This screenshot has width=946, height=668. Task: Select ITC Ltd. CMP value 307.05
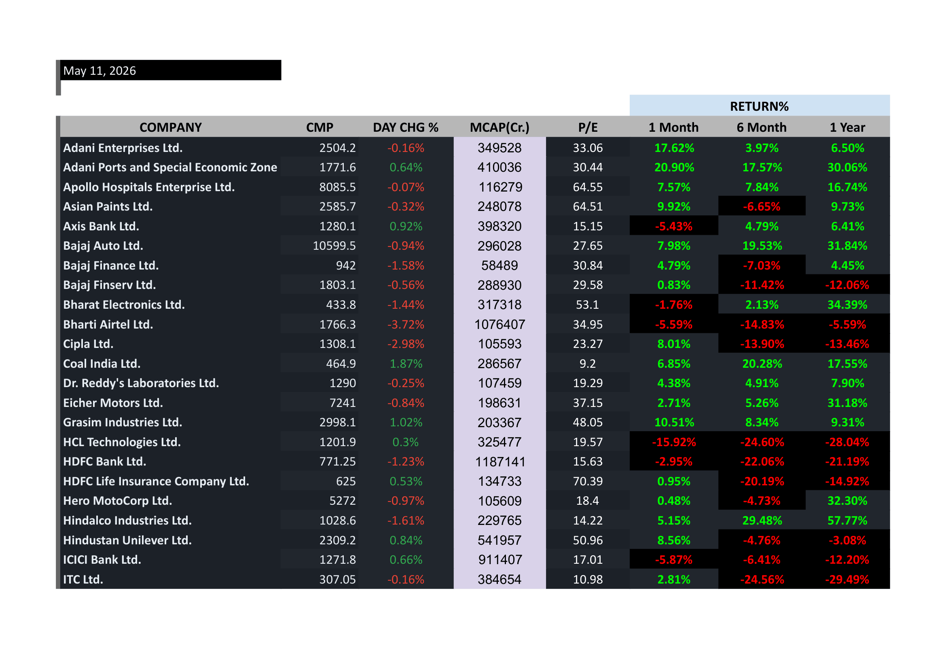point(337,579)
